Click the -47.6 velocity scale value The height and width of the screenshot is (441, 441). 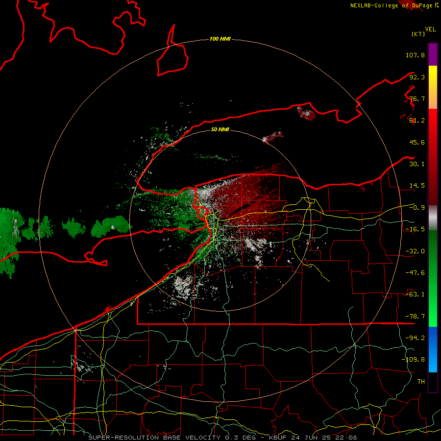click(x=415, y=273)
